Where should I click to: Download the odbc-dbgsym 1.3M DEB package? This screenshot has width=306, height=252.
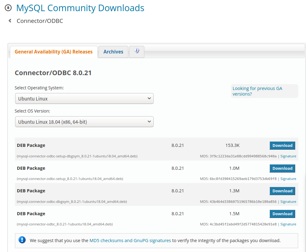click(283, 191)
